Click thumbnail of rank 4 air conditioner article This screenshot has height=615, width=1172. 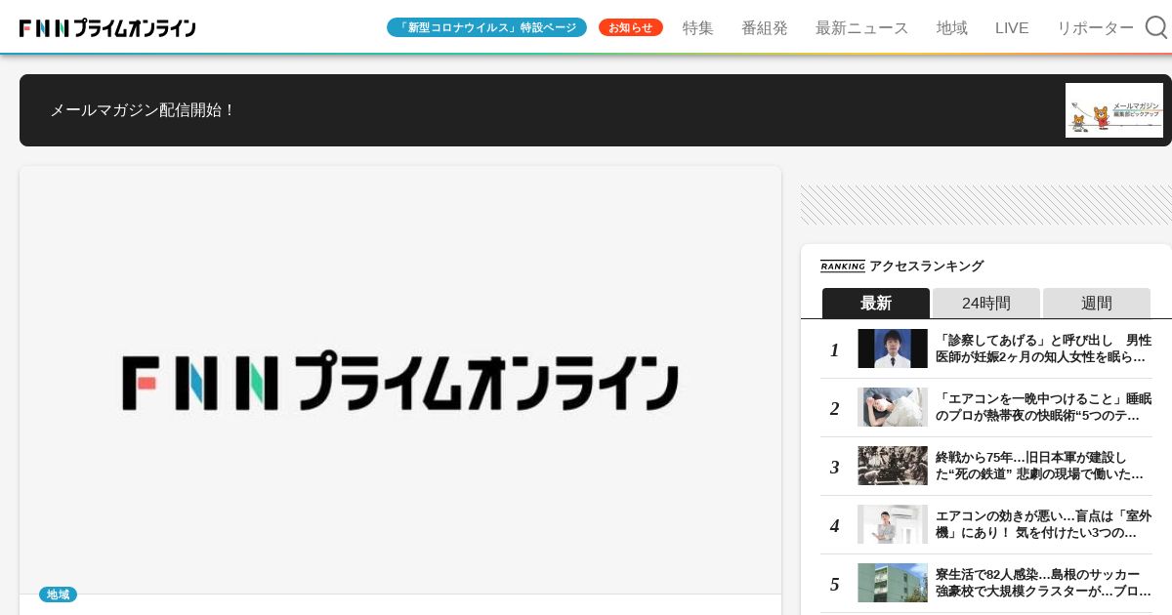point(893,524)
